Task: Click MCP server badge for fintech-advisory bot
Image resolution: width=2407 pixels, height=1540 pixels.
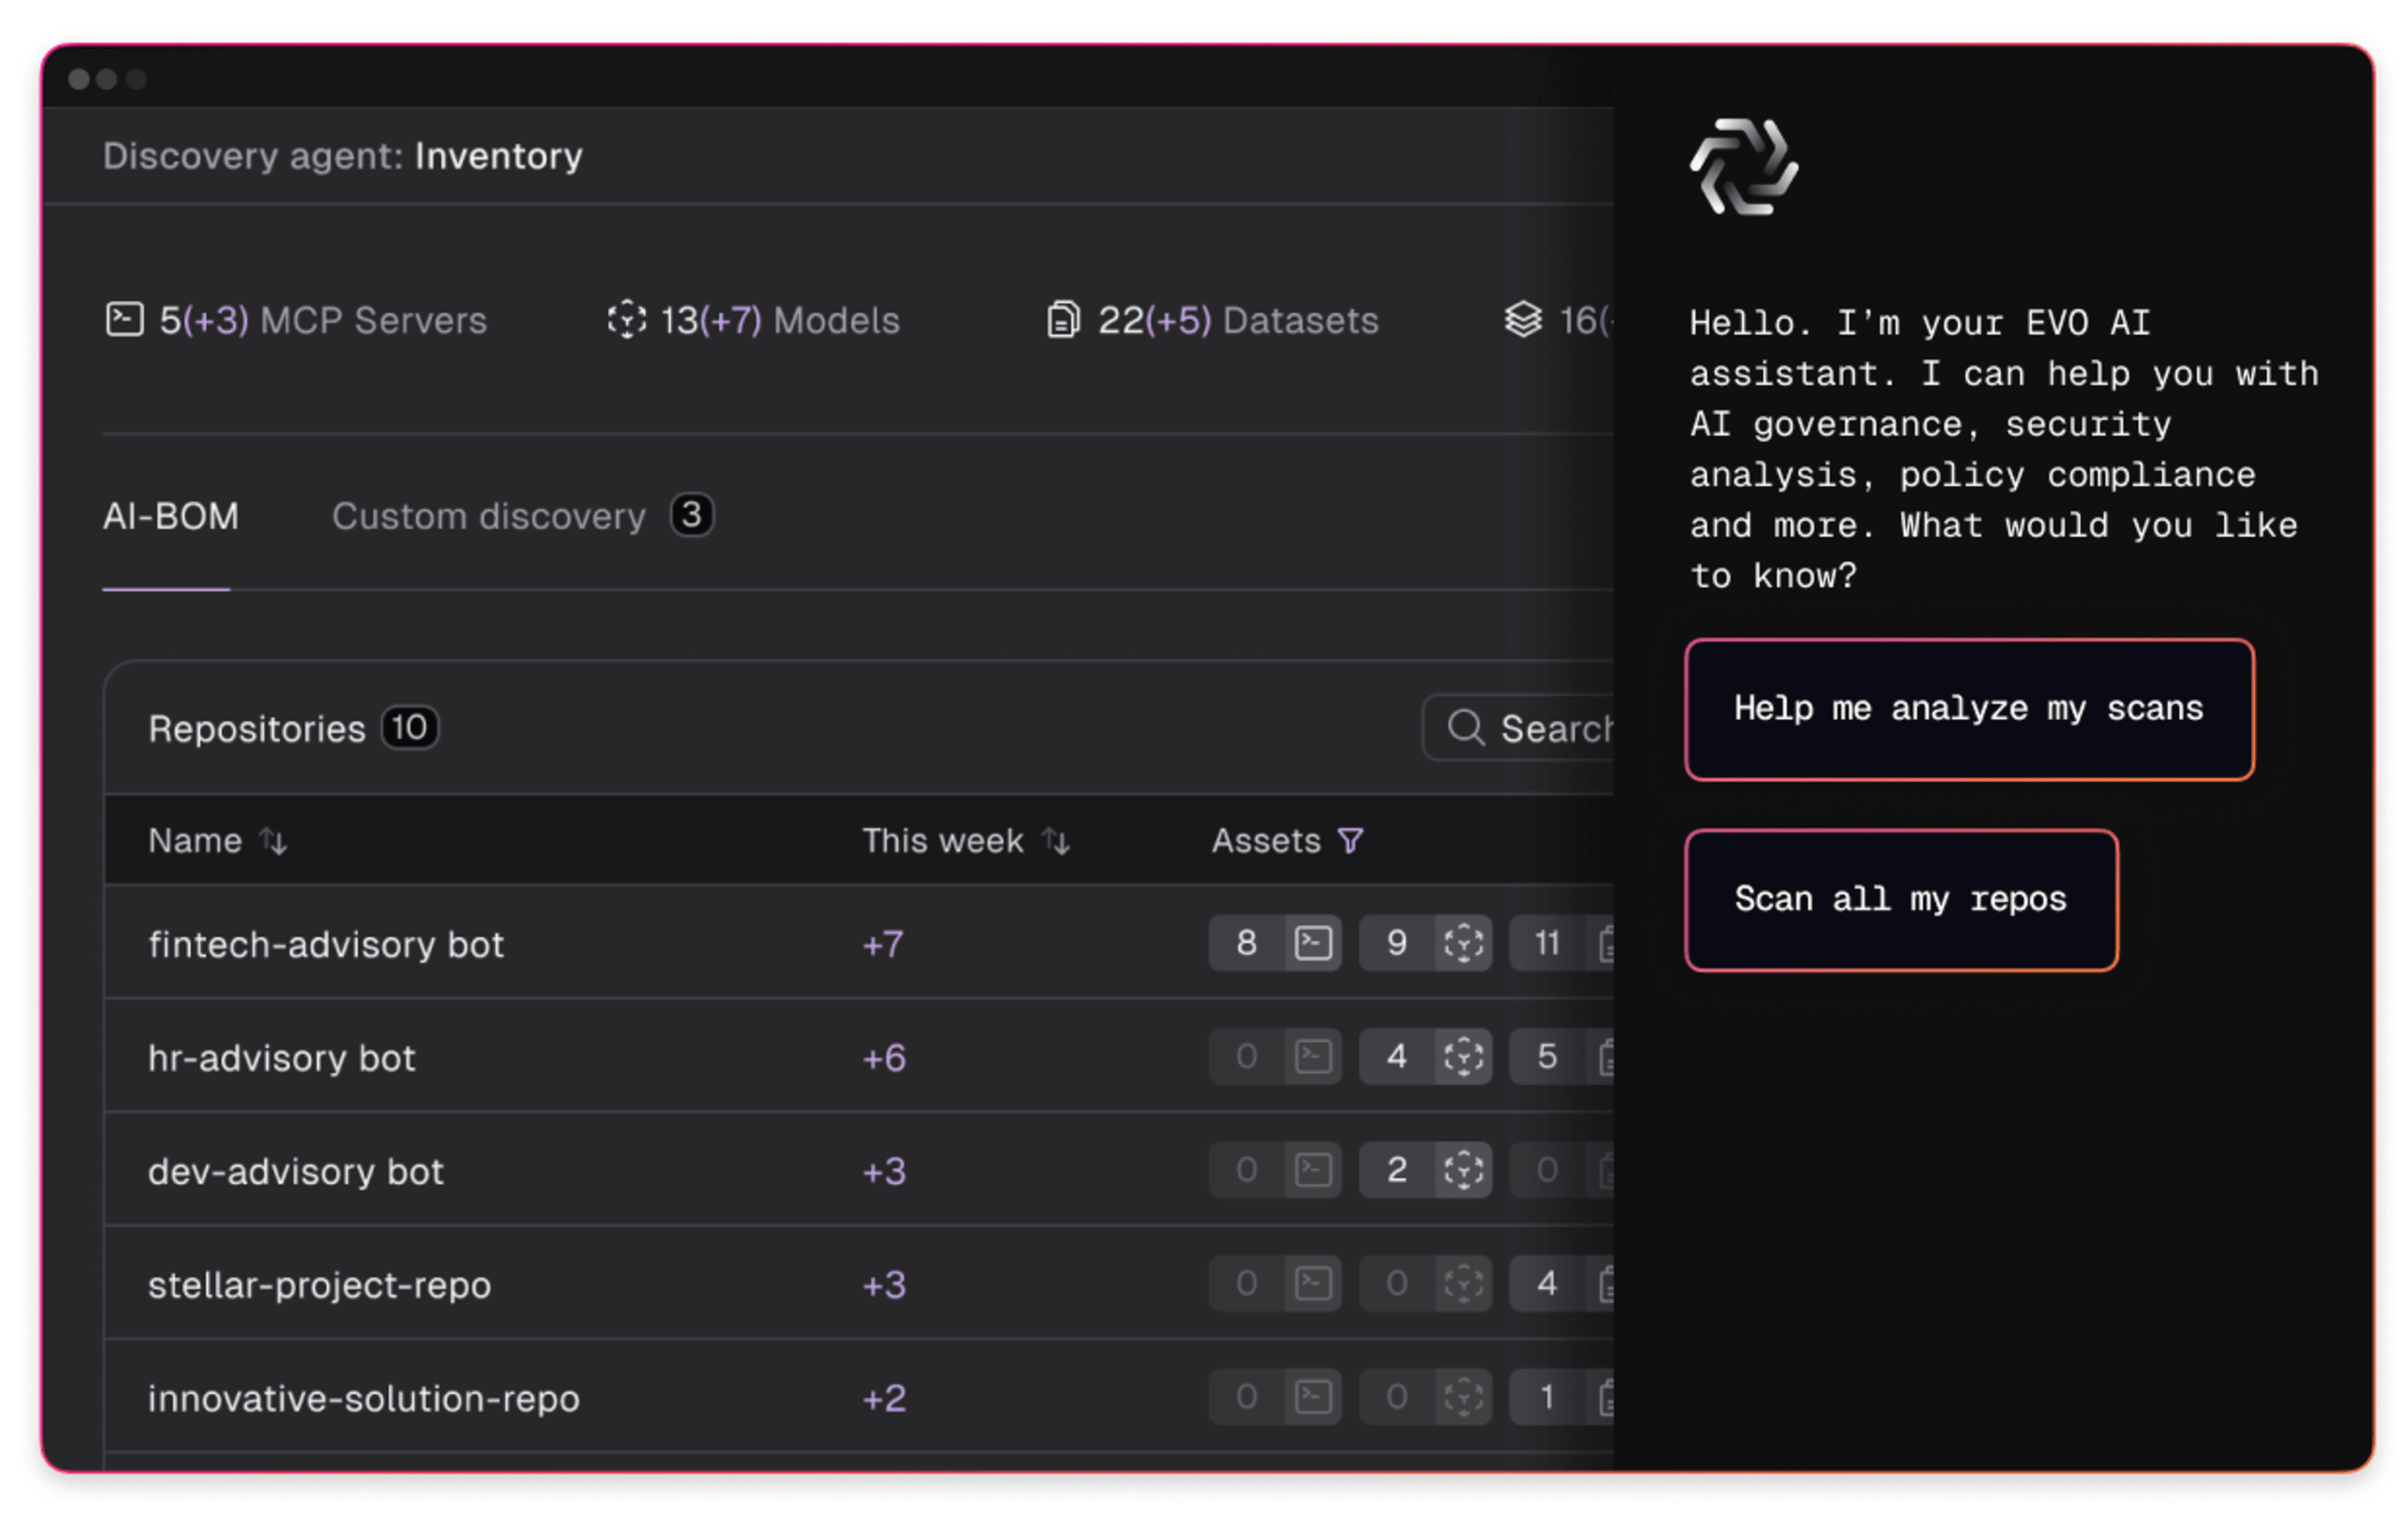Action: pyautogui.click(x=1275, y=943)
